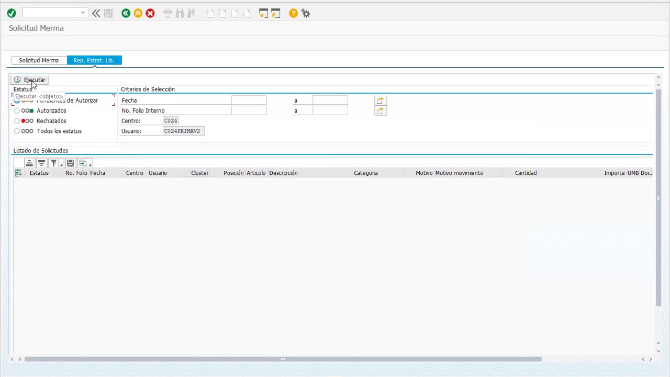Open the Export dropdown arrow in list toolbar

tap(91, 164)
